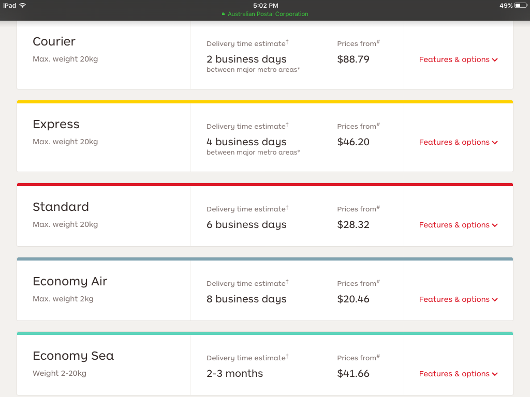The image size is (530, 397).
Task: Select the Express service heading
Action: point(56,124)
